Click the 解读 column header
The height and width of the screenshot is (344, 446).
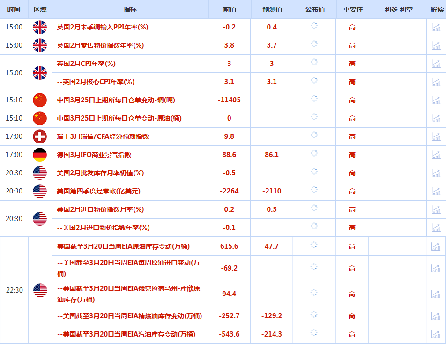(437, 9)
